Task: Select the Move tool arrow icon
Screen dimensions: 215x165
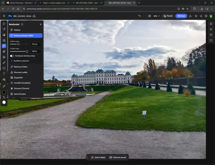Action: (4, 24)
